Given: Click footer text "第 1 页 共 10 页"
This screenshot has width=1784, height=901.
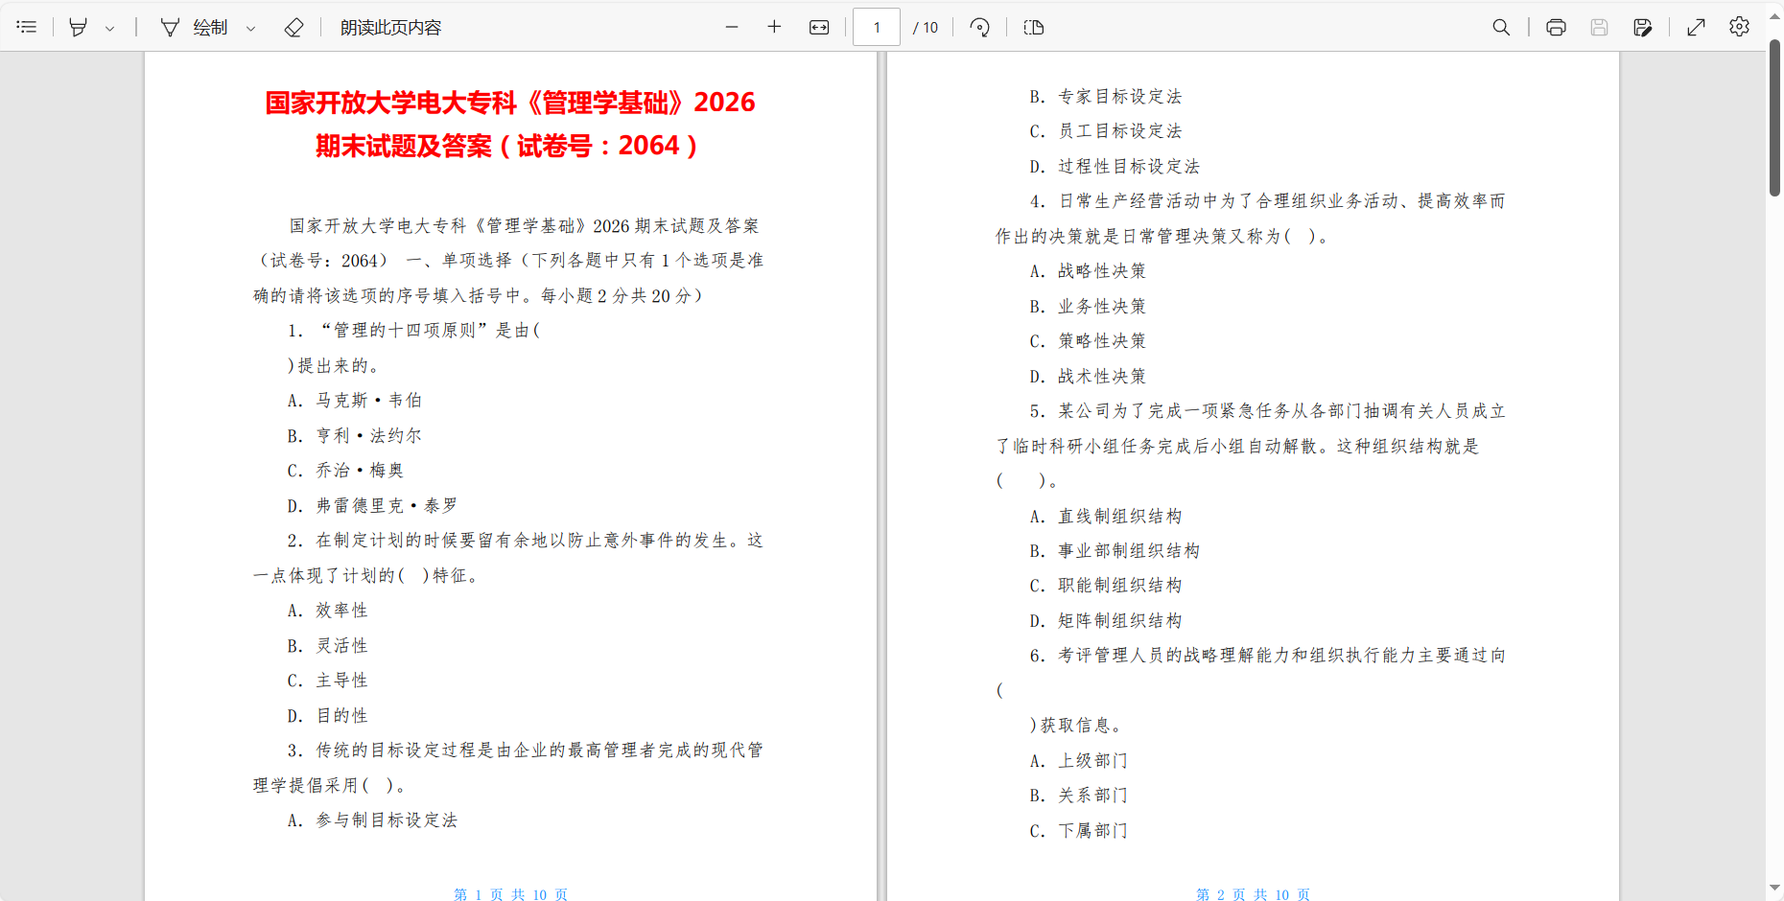Looking at the screenshot, I should click(x=510, y=894).
